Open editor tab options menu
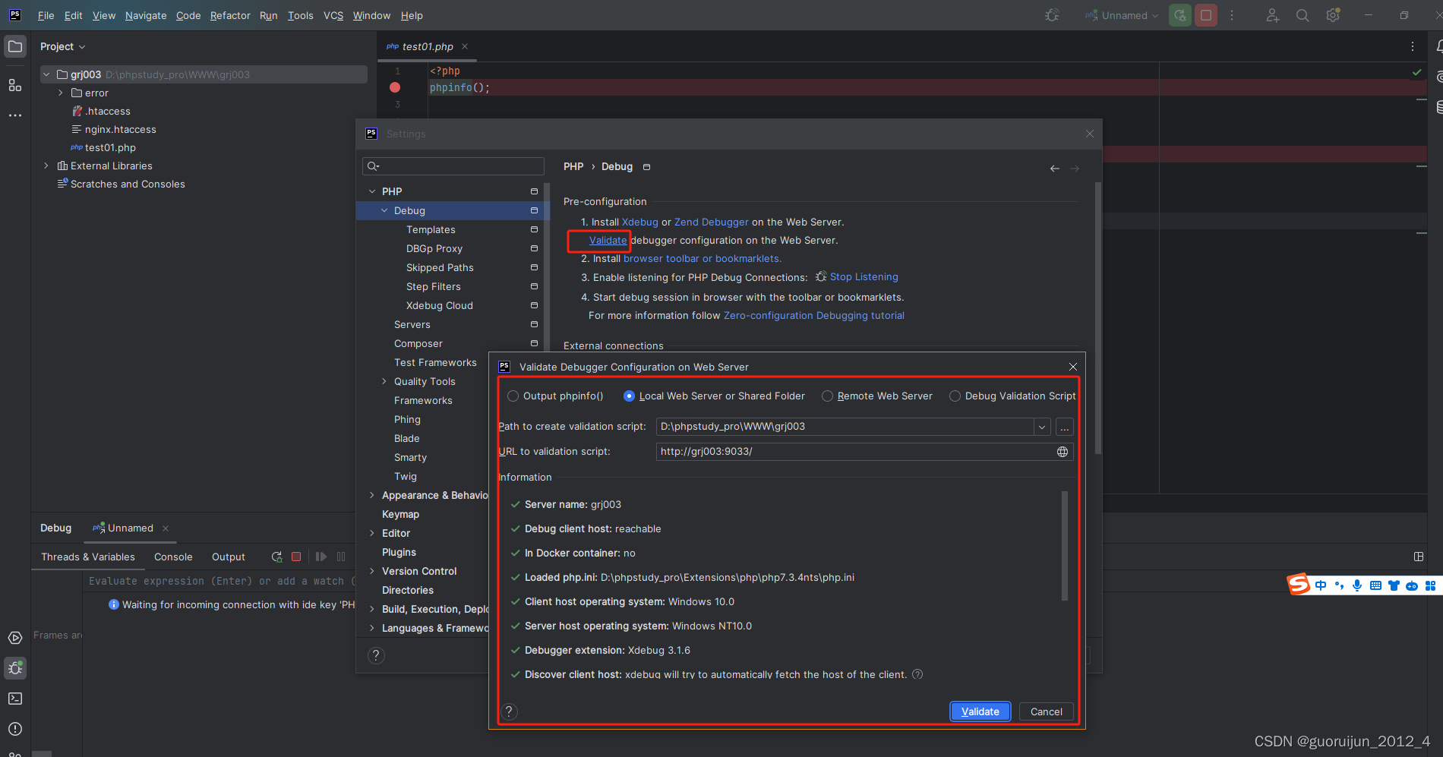 coord(1413,46)
